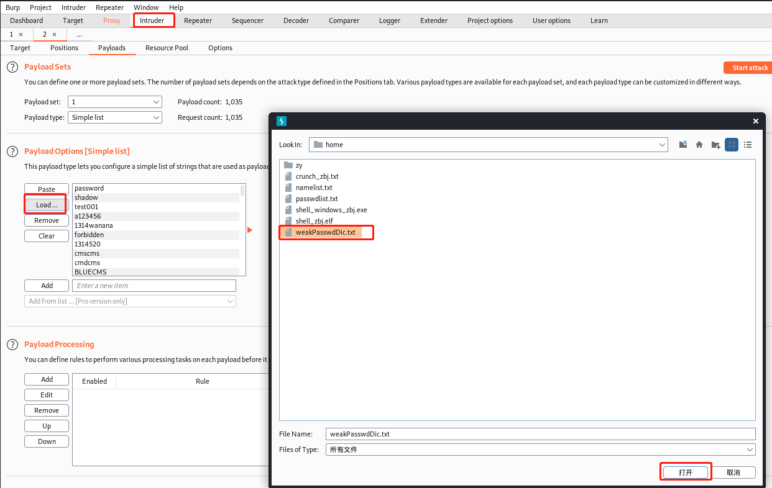Switch to the Logger tab
The image size is (772, 488).
(x=390, y=20)
